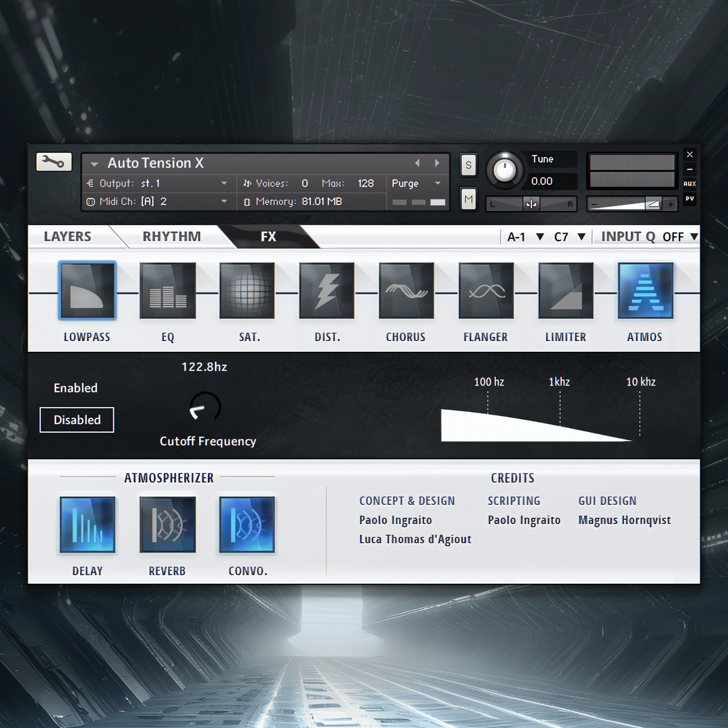728x728 pixels.
Task: Click the CONCEPT & DESIGN label
Action: click(x=407, y=501)
